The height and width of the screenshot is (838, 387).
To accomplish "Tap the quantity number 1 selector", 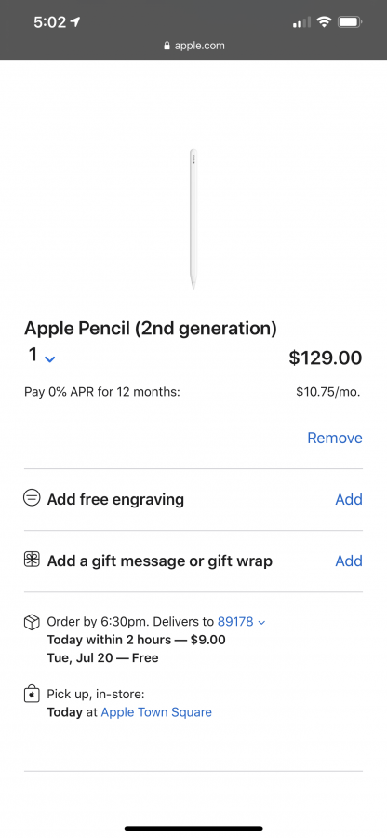I will click(33, 355).
